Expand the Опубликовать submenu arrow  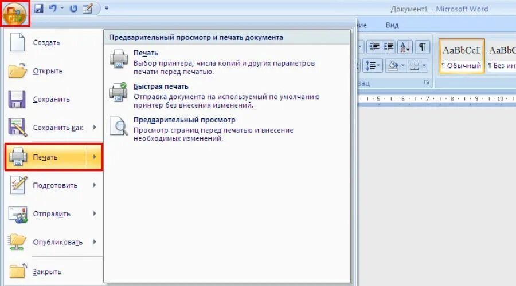point(95,242)
